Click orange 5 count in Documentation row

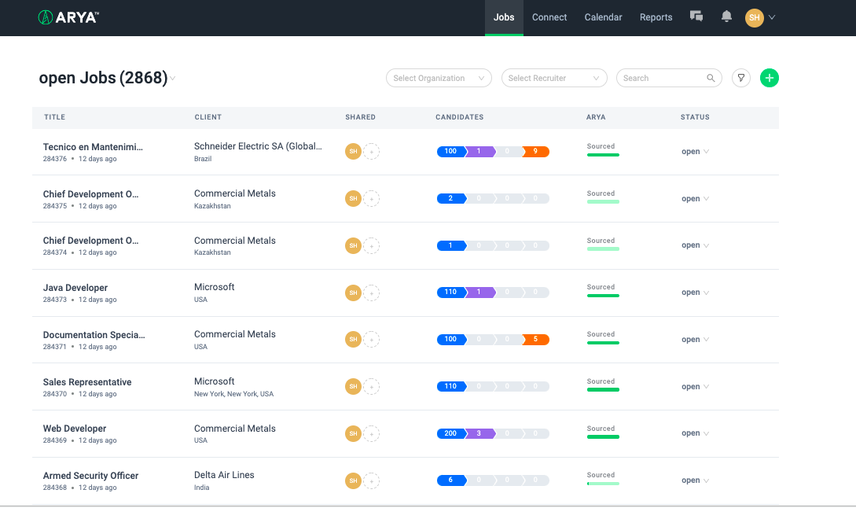(535, 339)
